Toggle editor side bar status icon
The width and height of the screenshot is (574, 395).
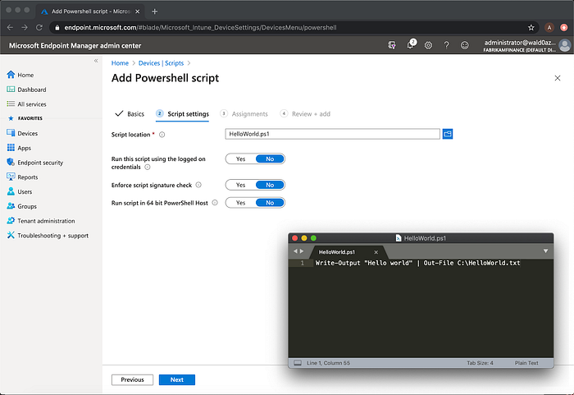tap(298, 363)
